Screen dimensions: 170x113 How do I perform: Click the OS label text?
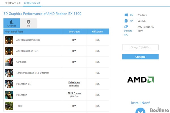click(x=131, y=15)
